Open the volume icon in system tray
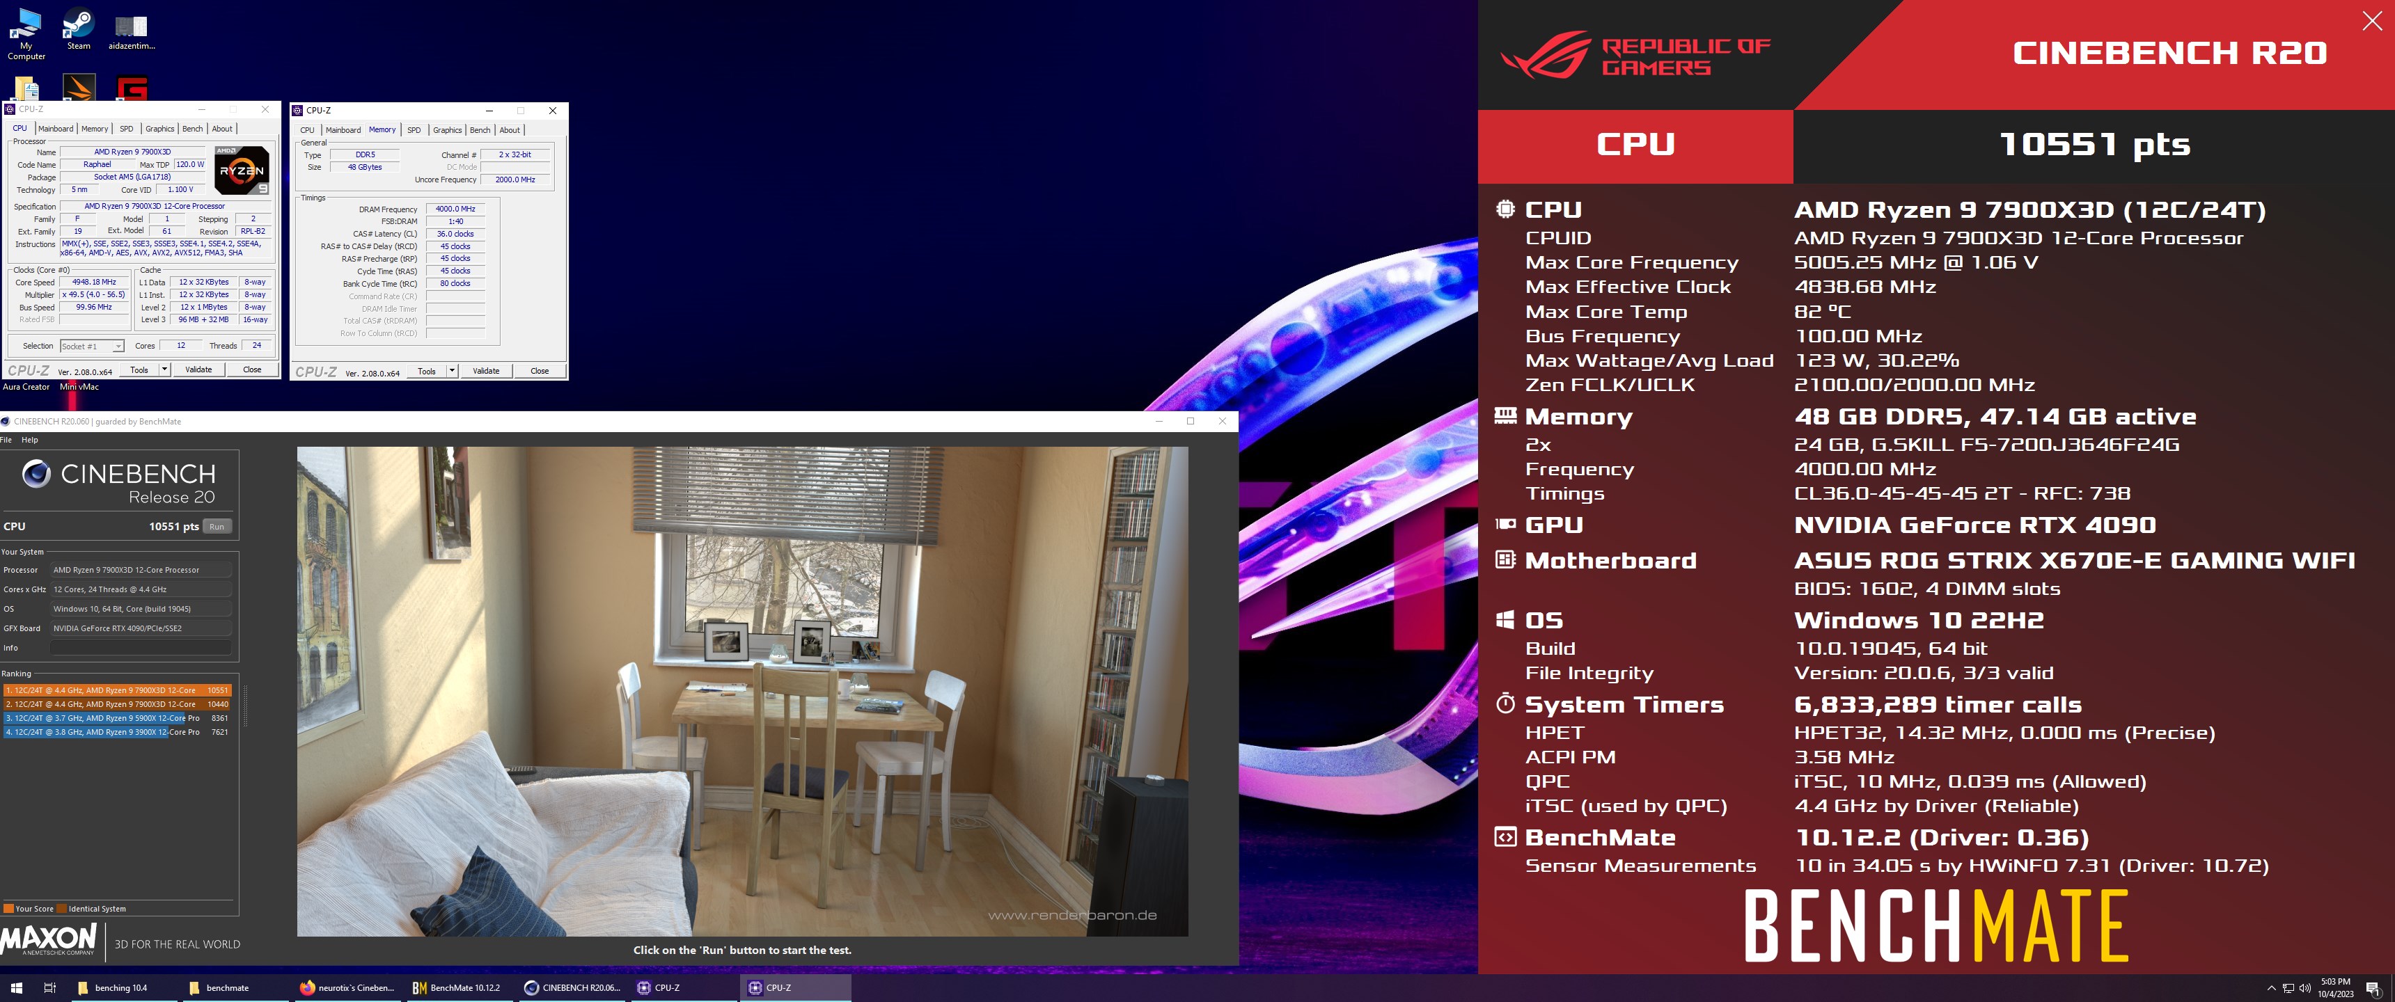This screenshot has height=1002, width=2395. click(2304, 988)
